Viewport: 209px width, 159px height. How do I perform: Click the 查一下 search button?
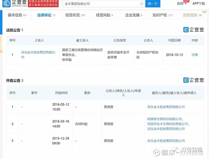(153, 4)
